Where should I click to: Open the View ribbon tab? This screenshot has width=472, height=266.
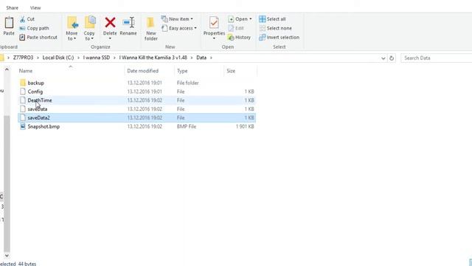pyautogui.click(x=35, y=8)
